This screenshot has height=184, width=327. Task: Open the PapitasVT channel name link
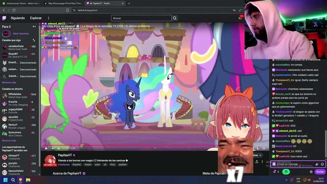coord(65,155)
